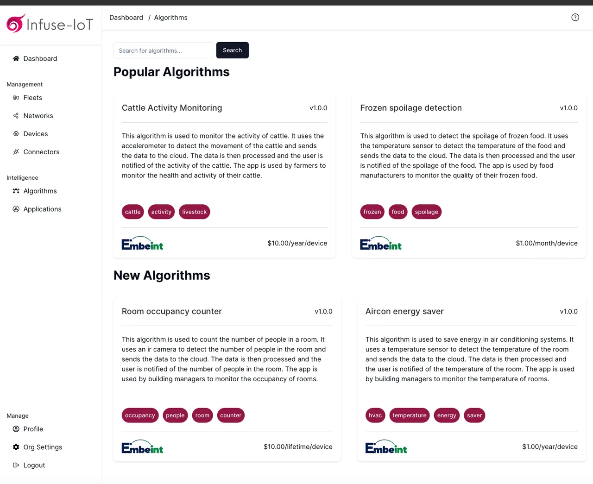Open the Room occupancy counter card title

click(172, 311)
